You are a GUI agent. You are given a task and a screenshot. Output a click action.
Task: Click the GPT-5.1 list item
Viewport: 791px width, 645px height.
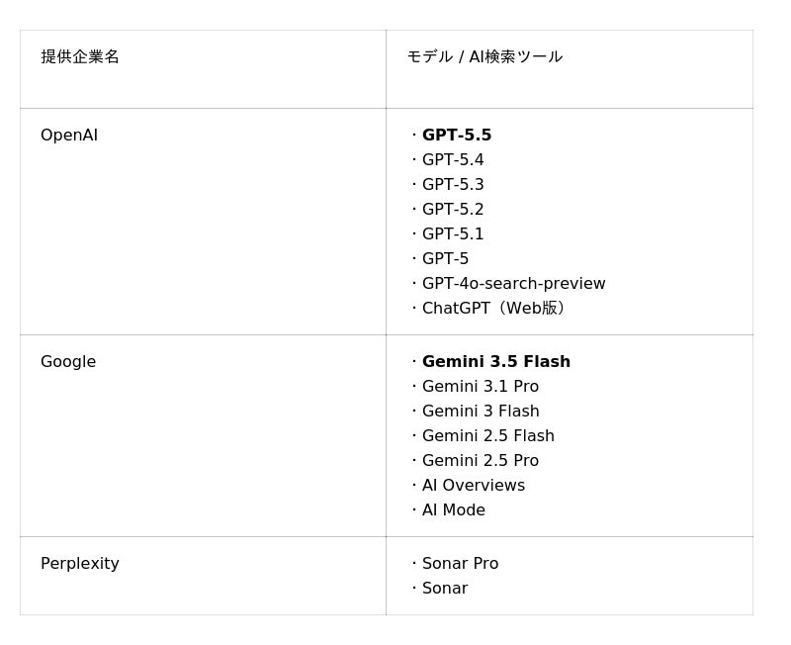[453, 234]
